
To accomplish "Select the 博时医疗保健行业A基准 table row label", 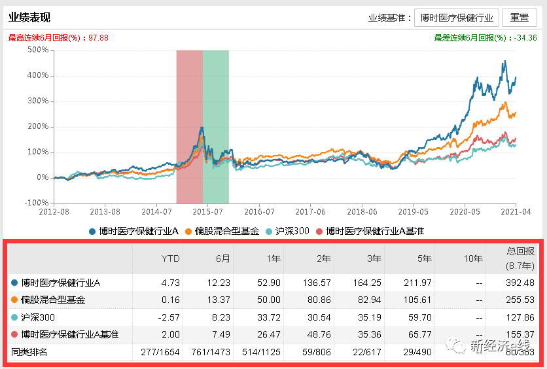I will pyautogui.click(x=70, y=334).
